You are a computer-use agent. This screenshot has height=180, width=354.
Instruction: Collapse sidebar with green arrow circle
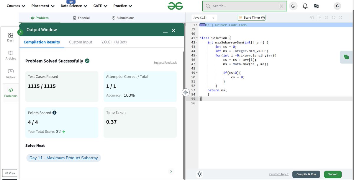pyautogui.click(x=20, y=32)
